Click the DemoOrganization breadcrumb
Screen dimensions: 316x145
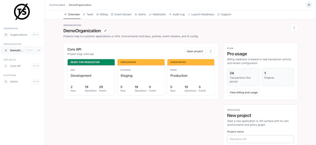tap(80, 5)
